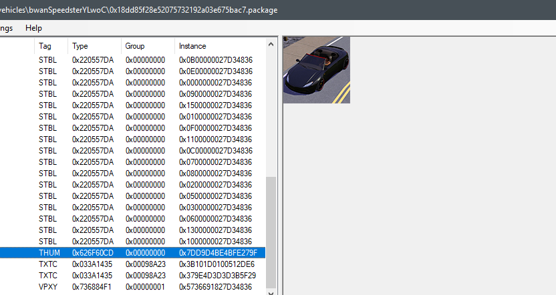
Task: Select TXTC row with instance 0x3B101D0100512DE6
Action: pyautogui.click(x=132, y=264)
